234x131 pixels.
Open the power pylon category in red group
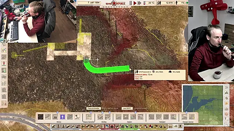102,127
